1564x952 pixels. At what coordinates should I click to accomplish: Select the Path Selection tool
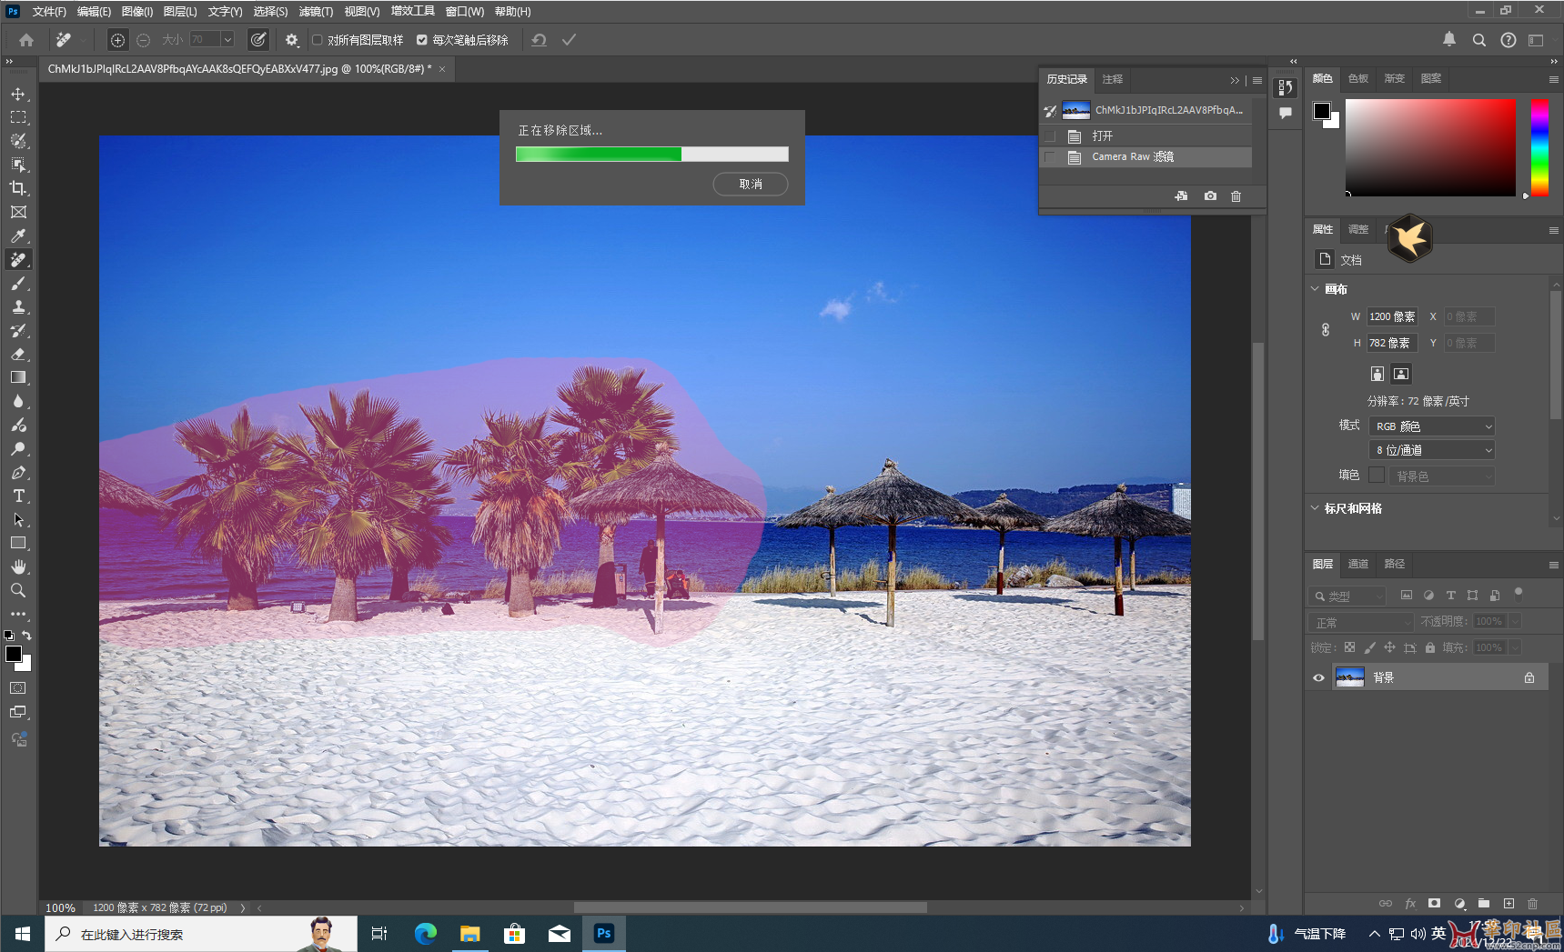pos(18,520)
